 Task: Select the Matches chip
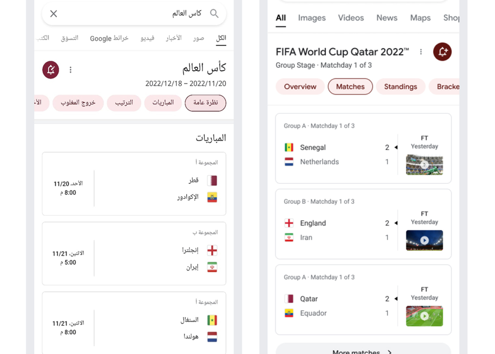pos(350,86)
